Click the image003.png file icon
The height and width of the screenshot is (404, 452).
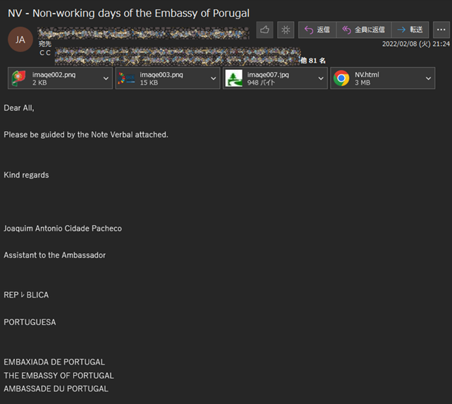[126, 78]
